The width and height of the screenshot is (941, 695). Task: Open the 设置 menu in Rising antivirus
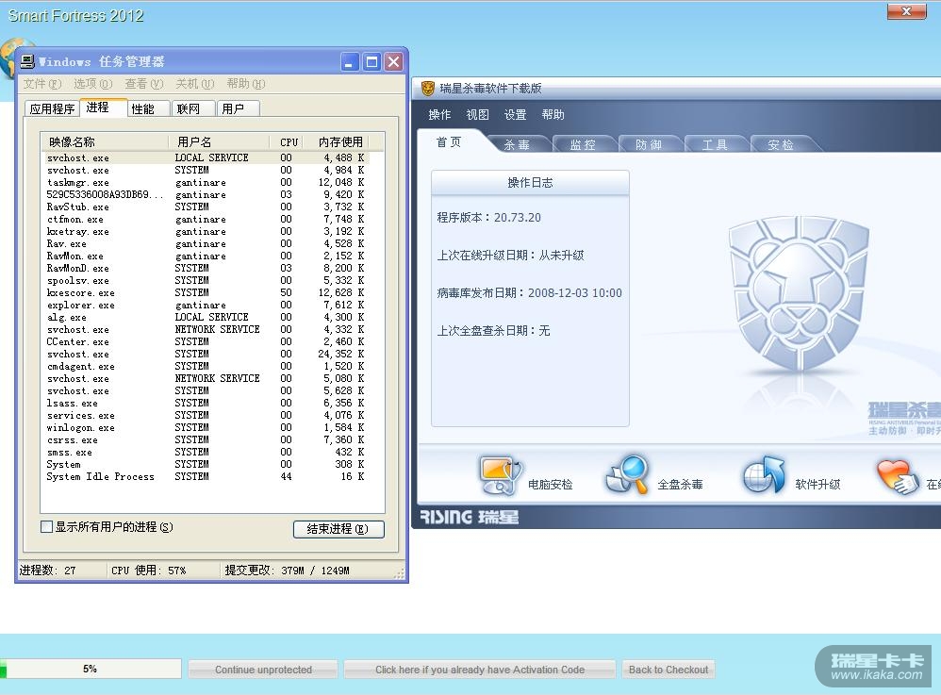click(x=515, y=115)
